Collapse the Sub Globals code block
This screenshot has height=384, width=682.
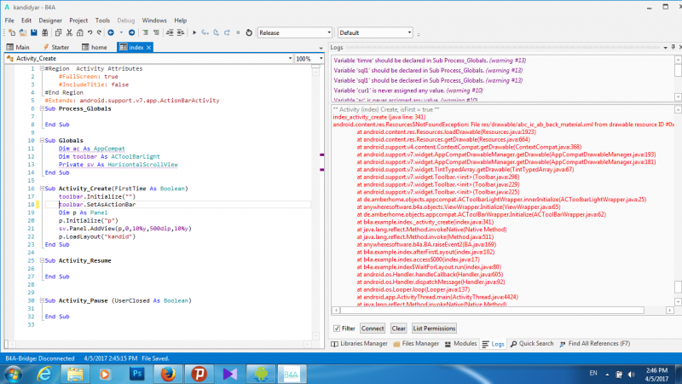[x=41, y=140]
